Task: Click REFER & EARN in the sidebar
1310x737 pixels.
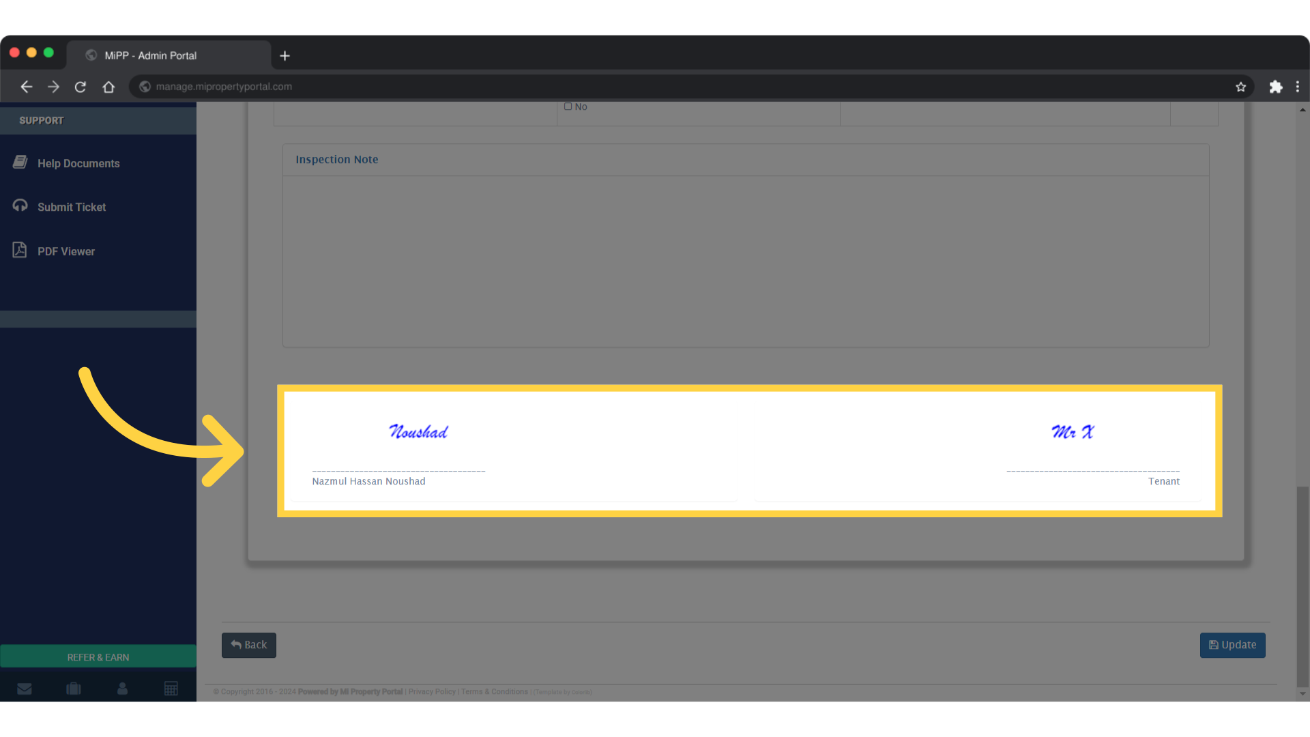Action: [x=98, y=656]
